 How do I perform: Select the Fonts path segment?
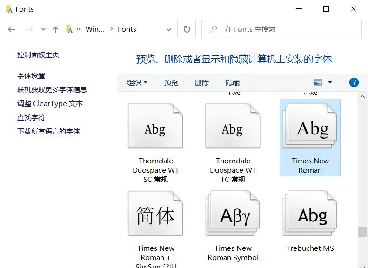click(127, 29)
